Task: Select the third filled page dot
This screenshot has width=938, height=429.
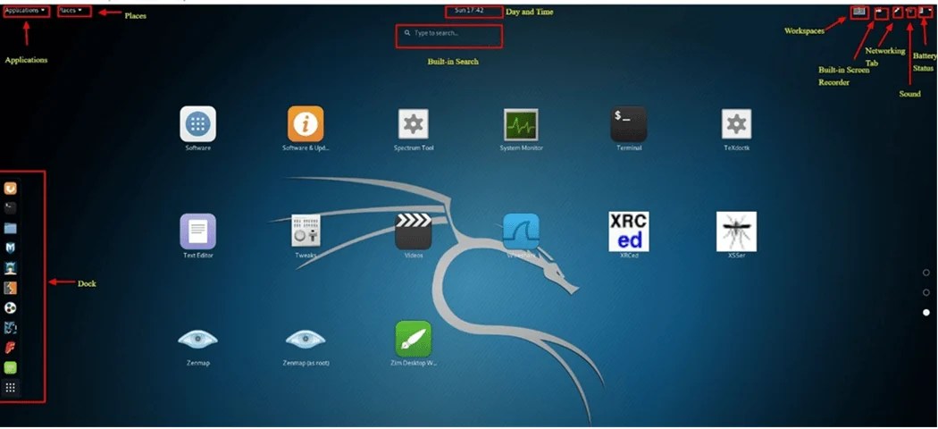Action: 926,312
